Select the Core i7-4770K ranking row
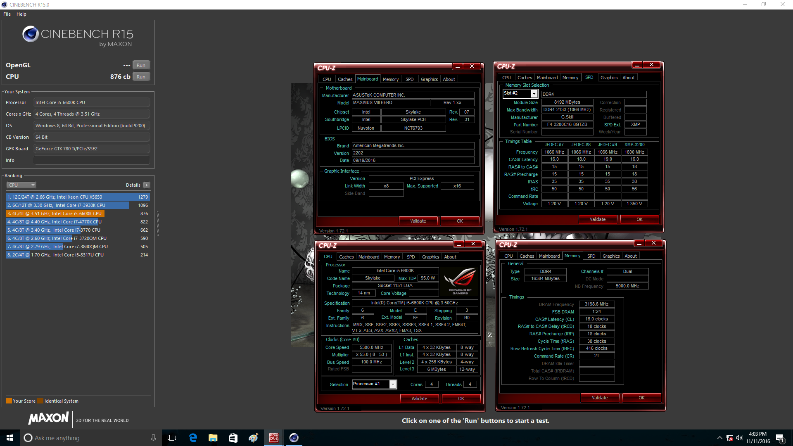The height and width of the screenshot is (446, 793). (78, 222)
